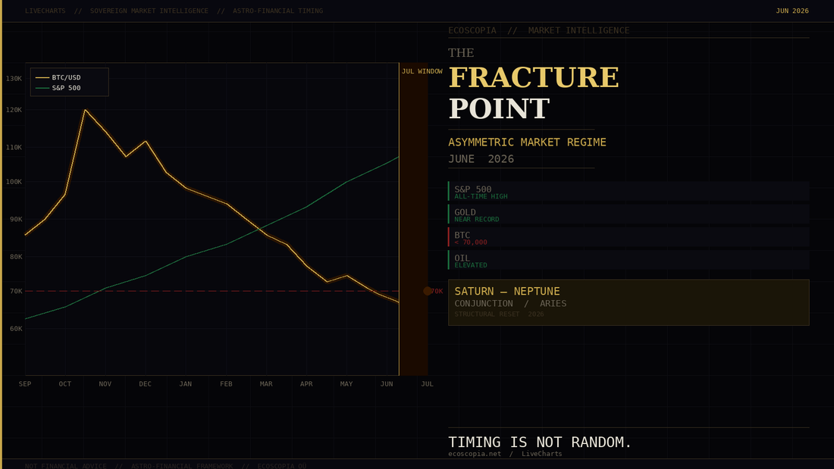
Task: Click the MAY x-axis label
Action: click(346, 384)
